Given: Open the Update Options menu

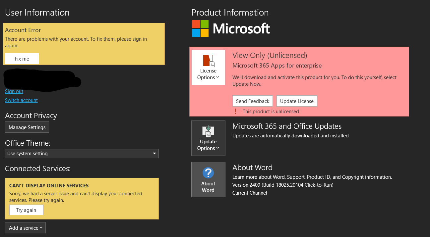Looking at the screenshot, I should [208, 138].
